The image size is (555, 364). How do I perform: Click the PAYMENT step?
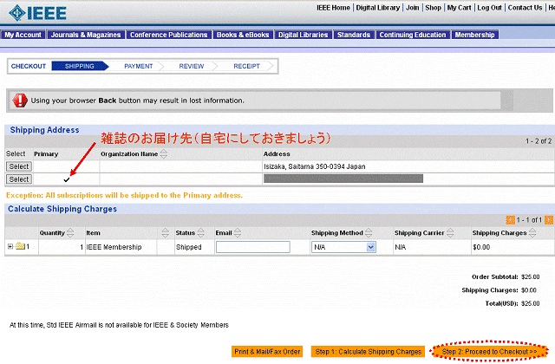[139, 66]
